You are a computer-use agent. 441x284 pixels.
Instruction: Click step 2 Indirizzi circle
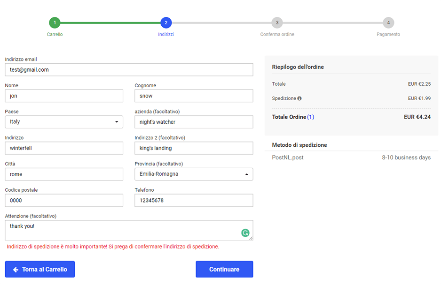(165, 22)
